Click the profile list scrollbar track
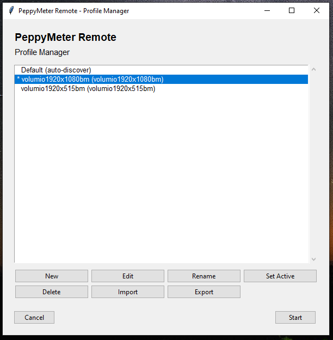The image size is (333, 340). click(x=313, y=163)
